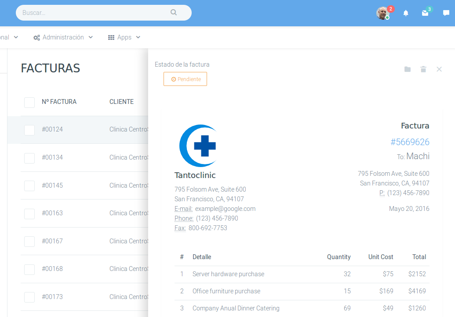Close the invoice detail panel

tap(439, 69)
